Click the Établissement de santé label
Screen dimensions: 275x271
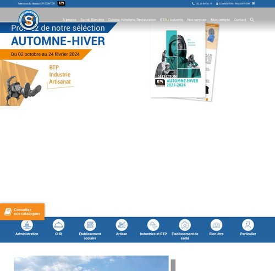tap(185, 236)
